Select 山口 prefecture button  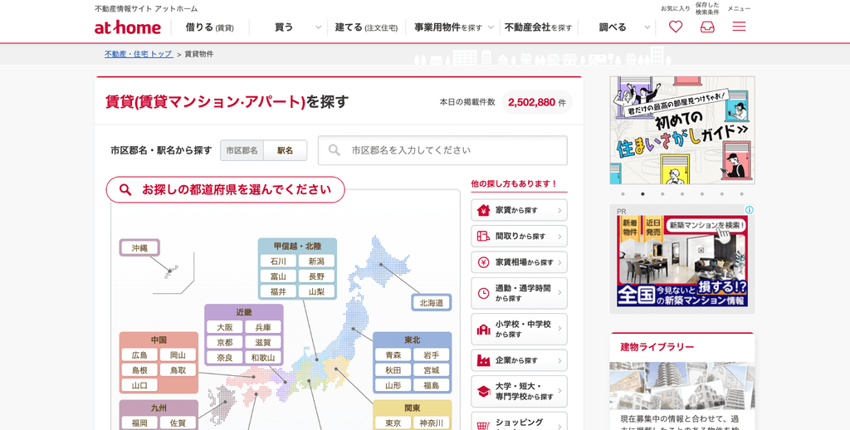pyautogui.click(x=139, y=385)
